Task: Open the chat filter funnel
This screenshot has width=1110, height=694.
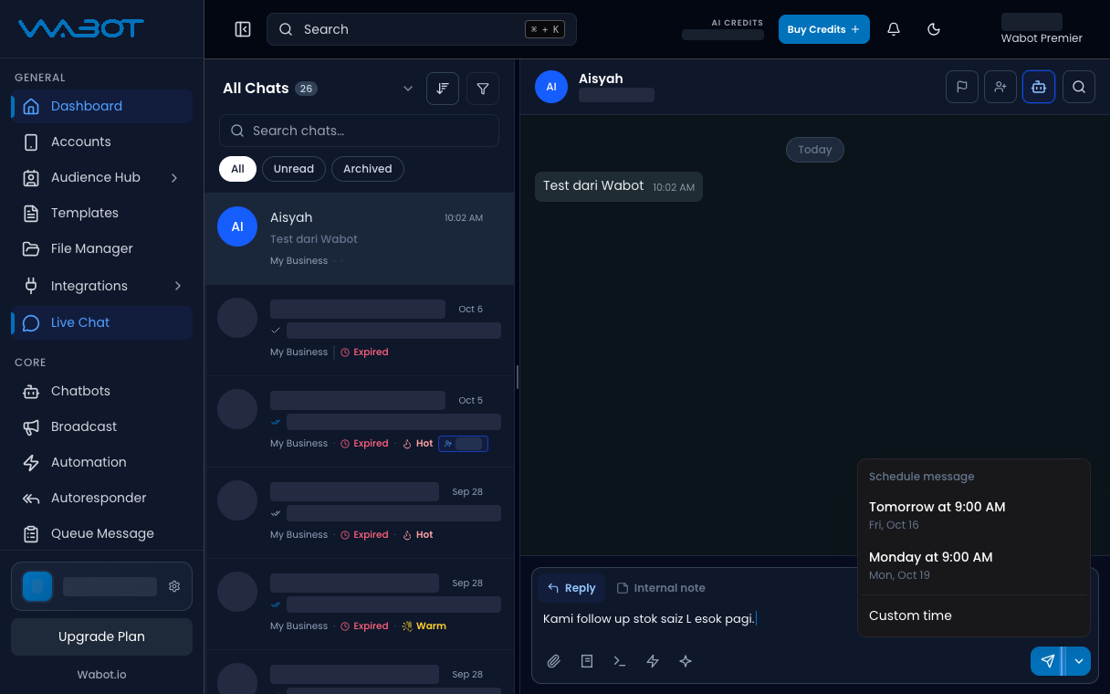Action: point(483,89)
